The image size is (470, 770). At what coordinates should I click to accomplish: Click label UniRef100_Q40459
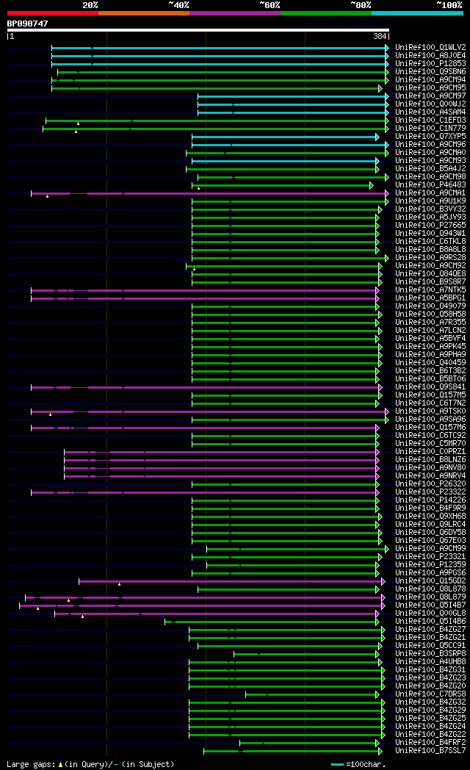(430, 363)
